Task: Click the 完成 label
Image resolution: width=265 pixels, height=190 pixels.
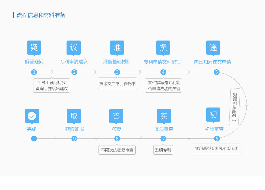Action: 32,129
